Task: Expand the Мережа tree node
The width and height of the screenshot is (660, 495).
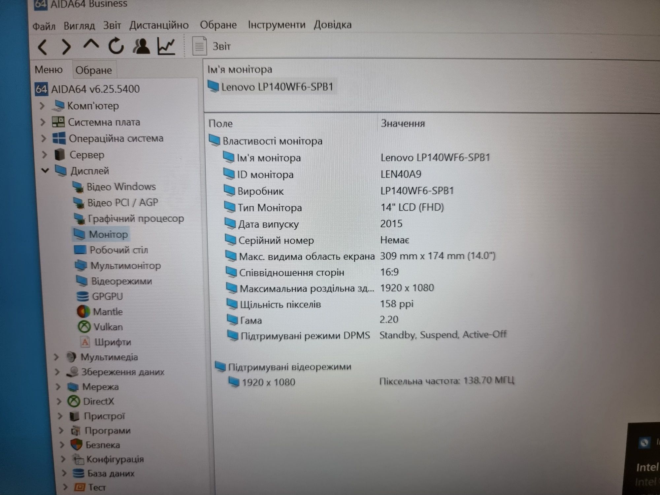Action: coord(58,387)
